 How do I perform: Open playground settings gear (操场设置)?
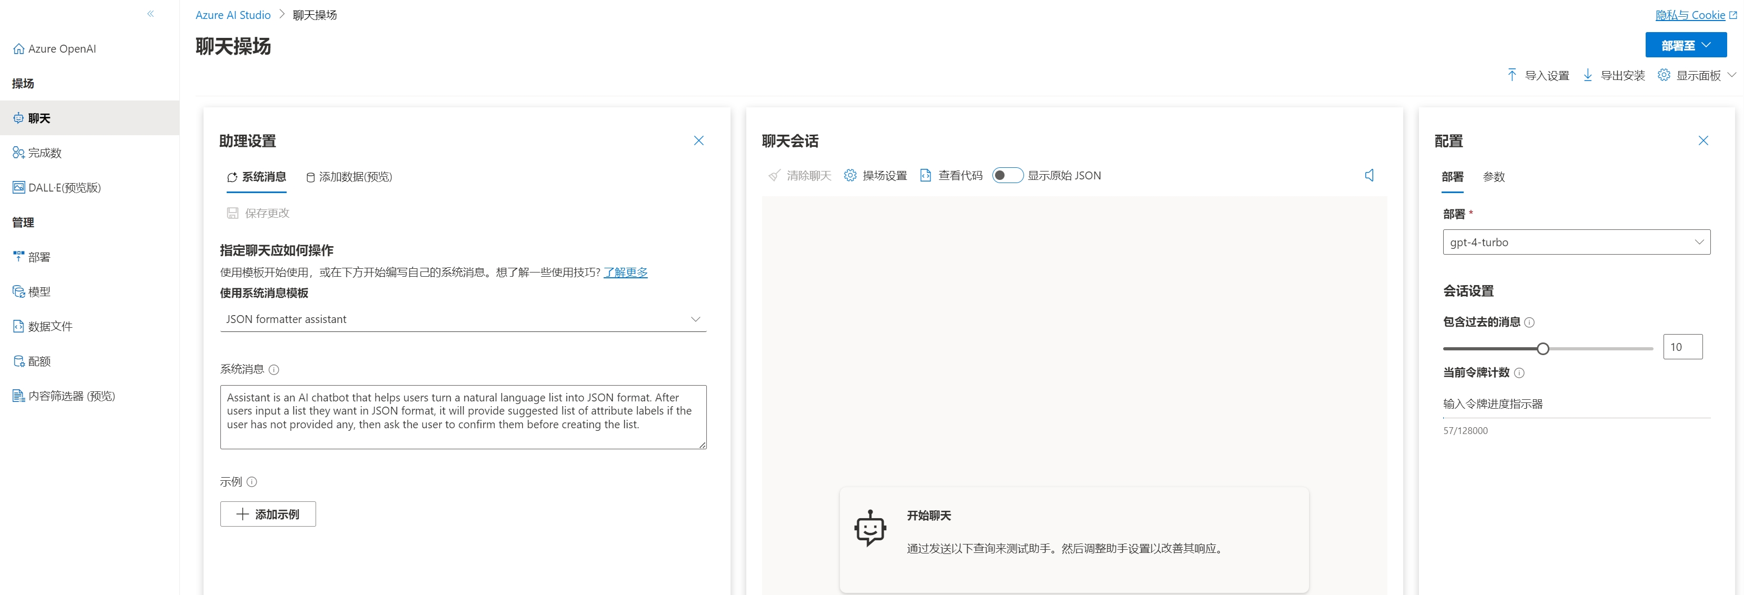tap(850, 175)
